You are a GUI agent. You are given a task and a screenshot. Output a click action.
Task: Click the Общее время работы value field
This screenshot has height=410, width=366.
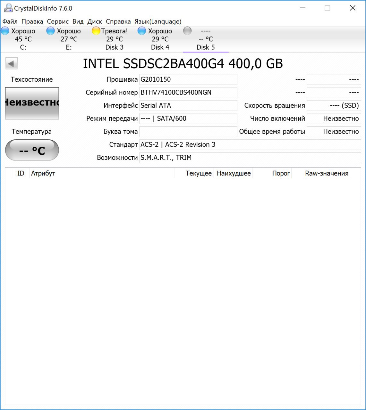point(334,132)
